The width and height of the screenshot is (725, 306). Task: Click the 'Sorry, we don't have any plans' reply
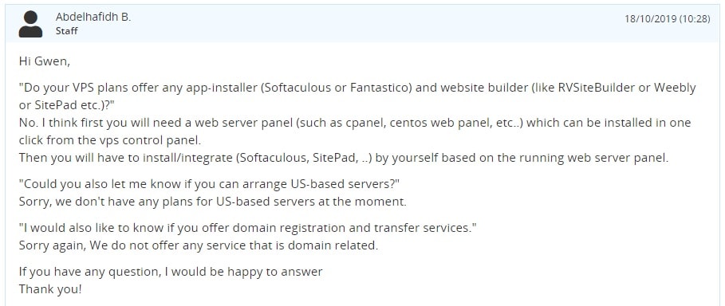click(x=213, y=202)
